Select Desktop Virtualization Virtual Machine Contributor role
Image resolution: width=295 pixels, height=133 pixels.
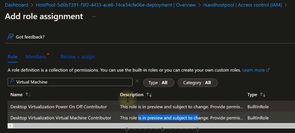pos(60,118)
